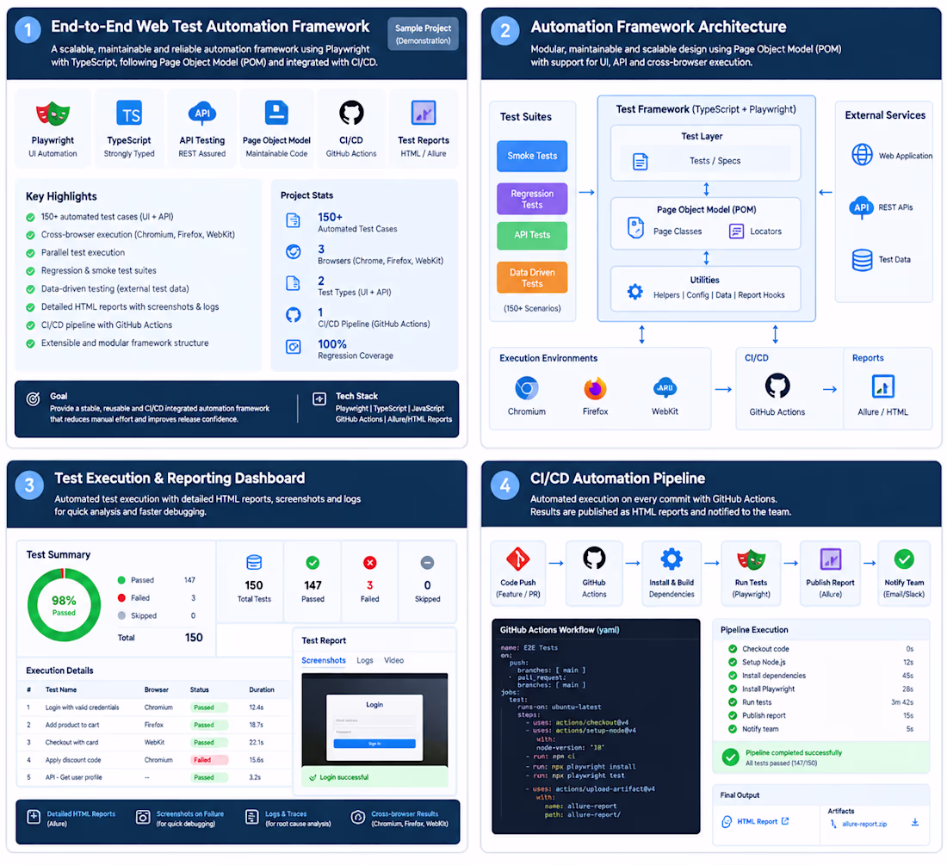Click the Notify Team green check icon
This screenshot has height=865, width=947.
pos(904,559)
